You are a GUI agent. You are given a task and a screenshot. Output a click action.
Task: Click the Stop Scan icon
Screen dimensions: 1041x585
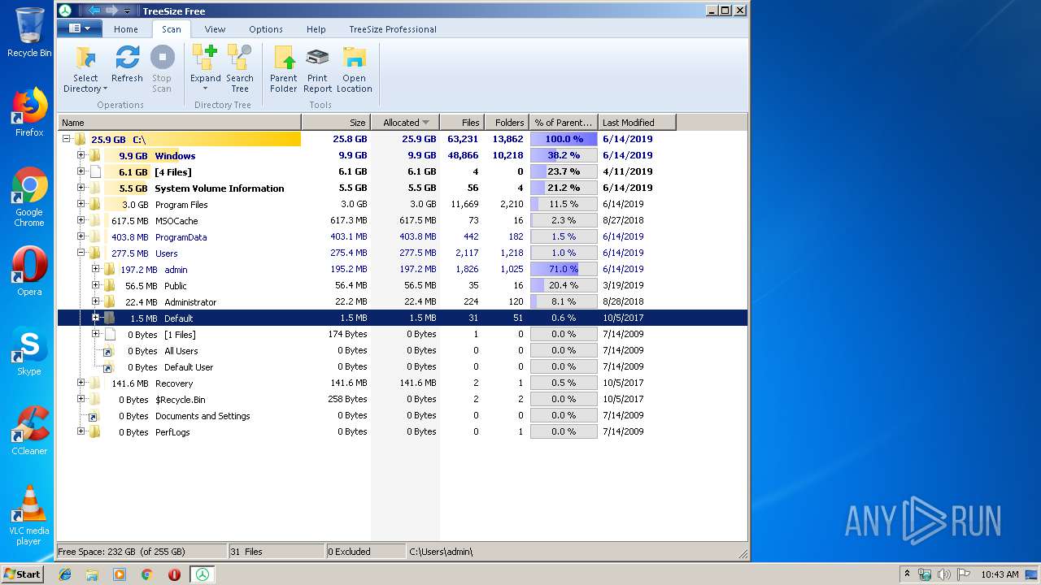[x=162, y=58]
